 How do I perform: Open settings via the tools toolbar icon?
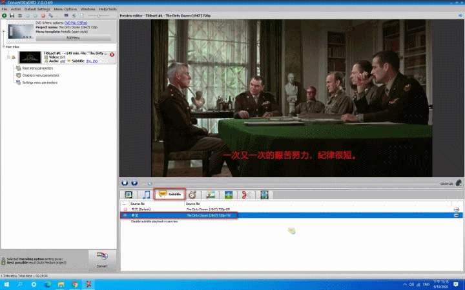[51, 15]
